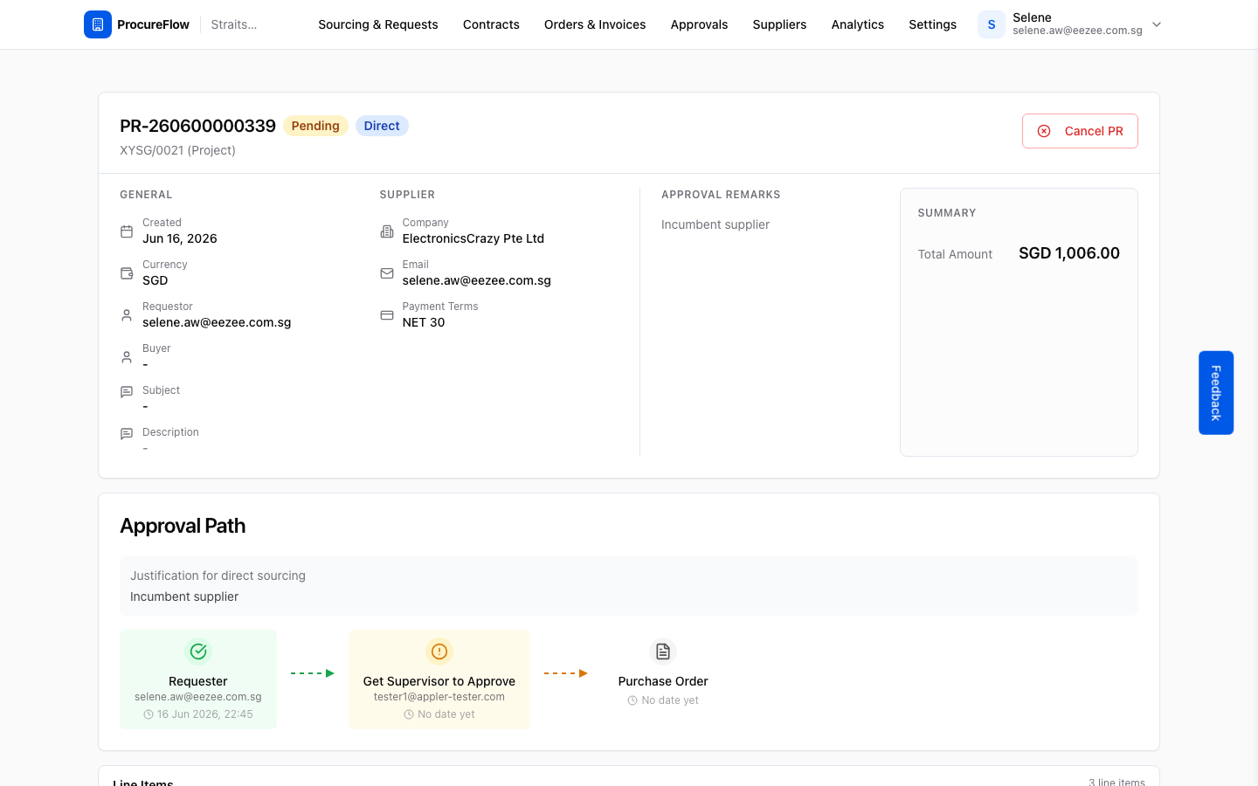This screenshot has width=1258, height=786.
Task: Open the Analytics tab
Action: click(858, 24)
